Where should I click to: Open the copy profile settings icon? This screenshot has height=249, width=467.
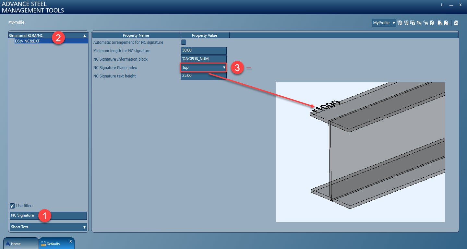(x=418, y=23)
